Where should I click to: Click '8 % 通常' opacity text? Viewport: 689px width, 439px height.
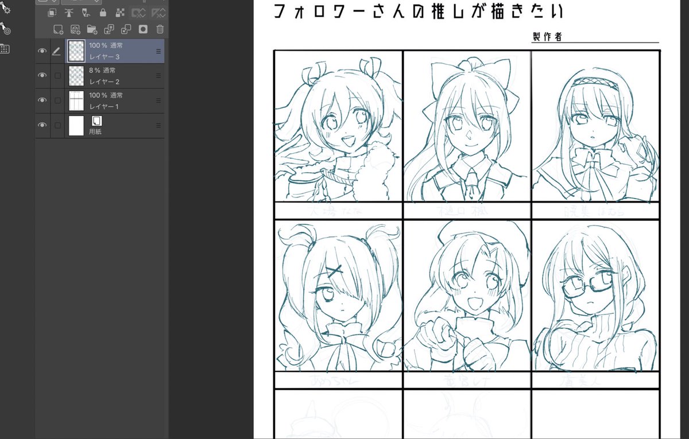(102, 70)
